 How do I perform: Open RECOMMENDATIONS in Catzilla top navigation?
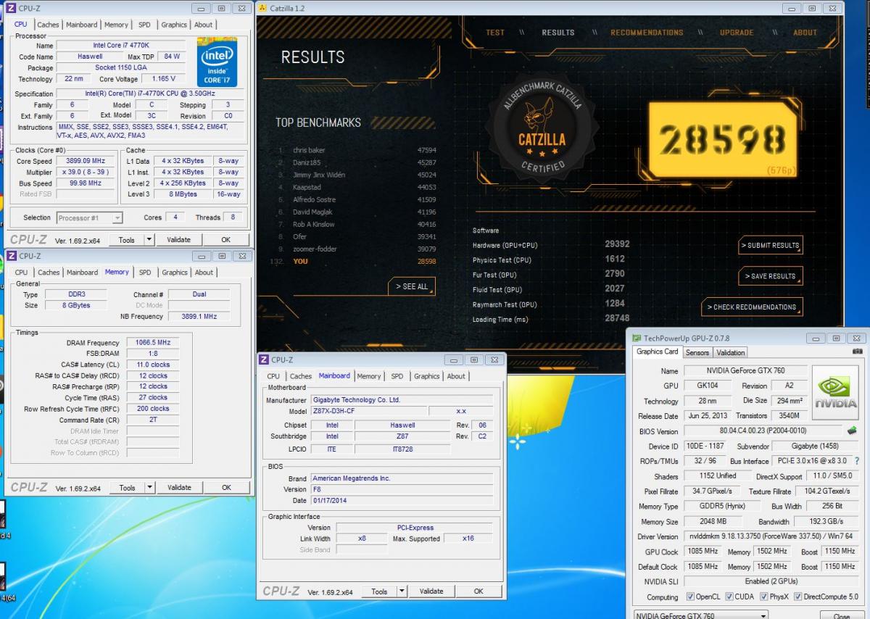pos(647,33)
